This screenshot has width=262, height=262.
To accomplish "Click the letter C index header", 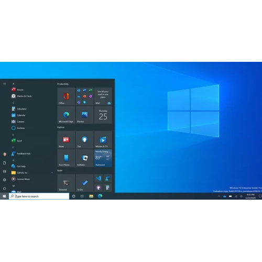I will (x=13, y=103).
